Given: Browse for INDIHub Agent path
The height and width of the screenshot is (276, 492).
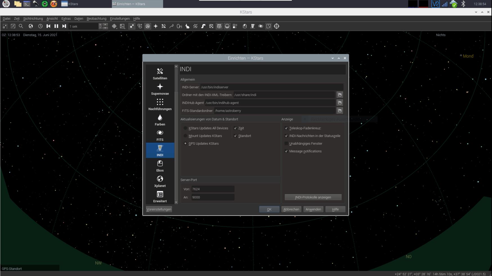Looking at the screenshot, I should pyautogui.click(x=340, y=103).
